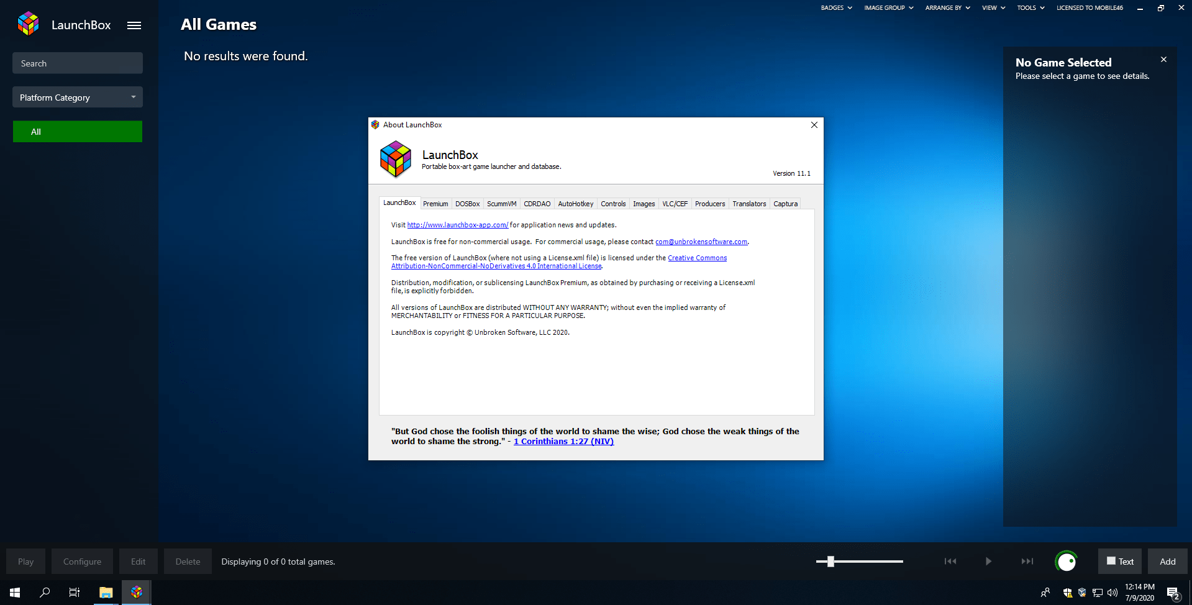This screenshot has height=605, width=1192.
Task: Switch to the Captura tab
Action: point(786,204)
